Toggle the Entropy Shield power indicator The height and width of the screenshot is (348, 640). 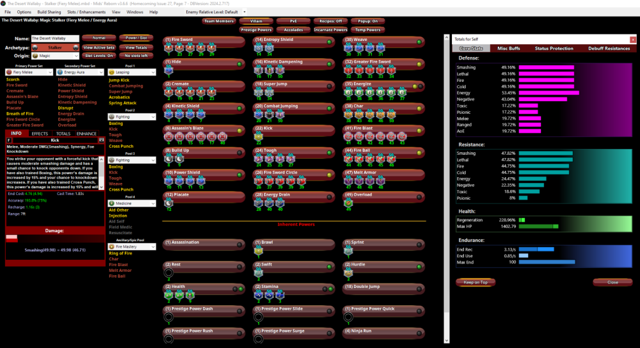point(330,42)
